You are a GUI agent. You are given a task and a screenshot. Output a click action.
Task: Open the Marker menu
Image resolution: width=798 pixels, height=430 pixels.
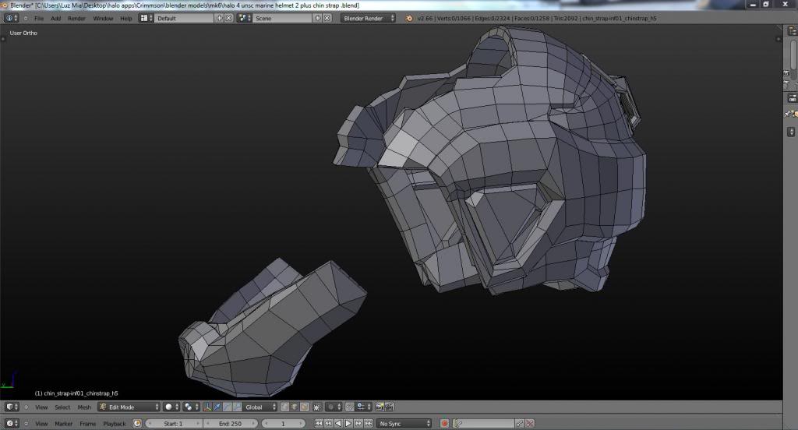(63, 424)
